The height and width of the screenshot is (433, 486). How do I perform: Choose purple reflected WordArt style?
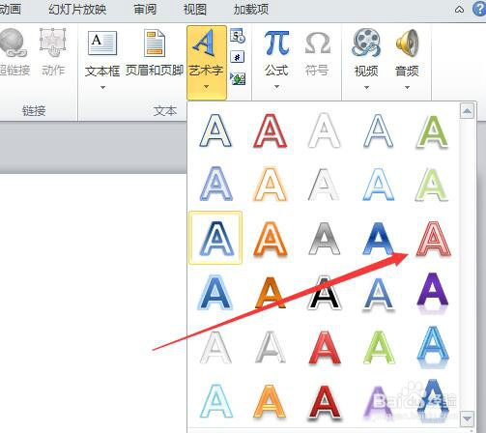[x=433, y=293]
